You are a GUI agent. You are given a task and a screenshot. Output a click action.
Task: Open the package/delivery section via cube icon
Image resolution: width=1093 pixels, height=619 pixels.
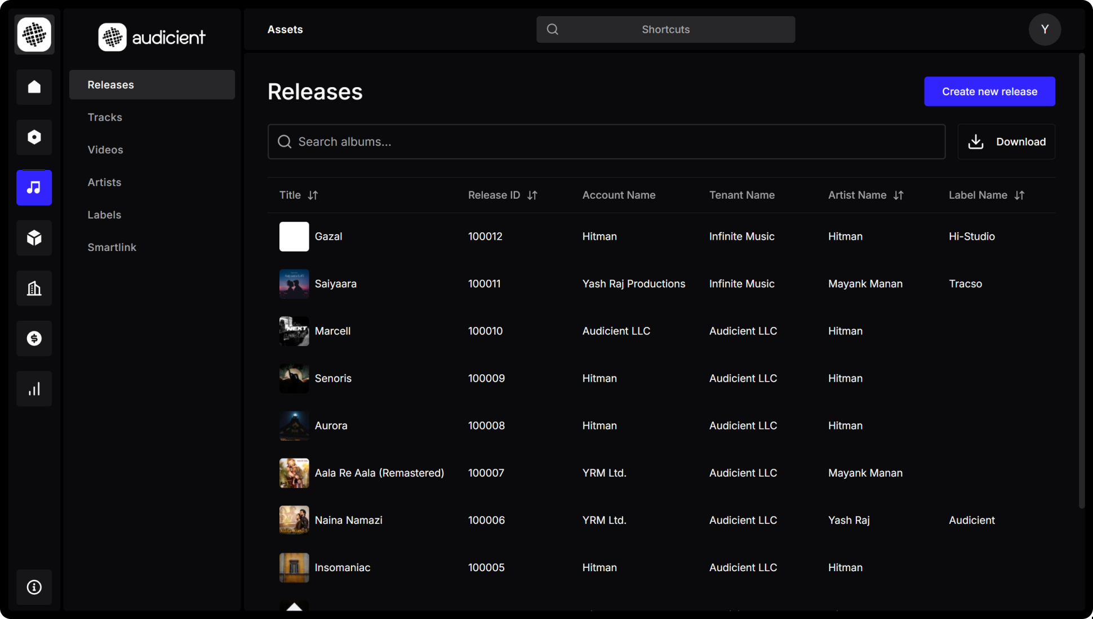[34, 237]
